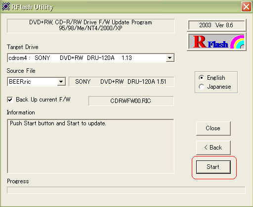Click the < Back button
Screen dimensions: 253x207
(213, 148)
